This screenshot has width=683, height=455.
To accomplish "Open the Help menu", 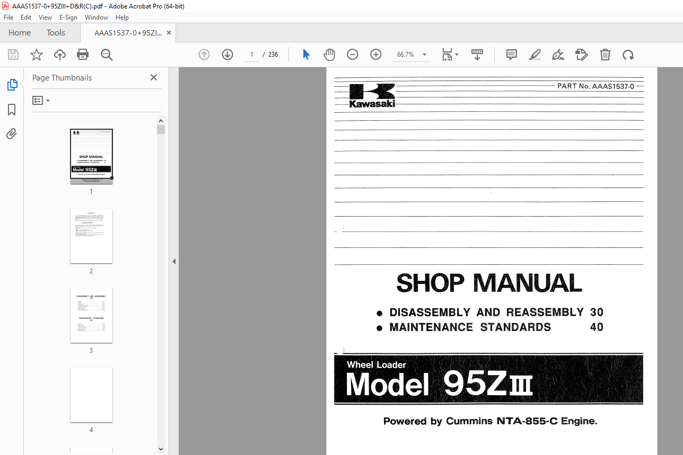I will click(122, 17).
